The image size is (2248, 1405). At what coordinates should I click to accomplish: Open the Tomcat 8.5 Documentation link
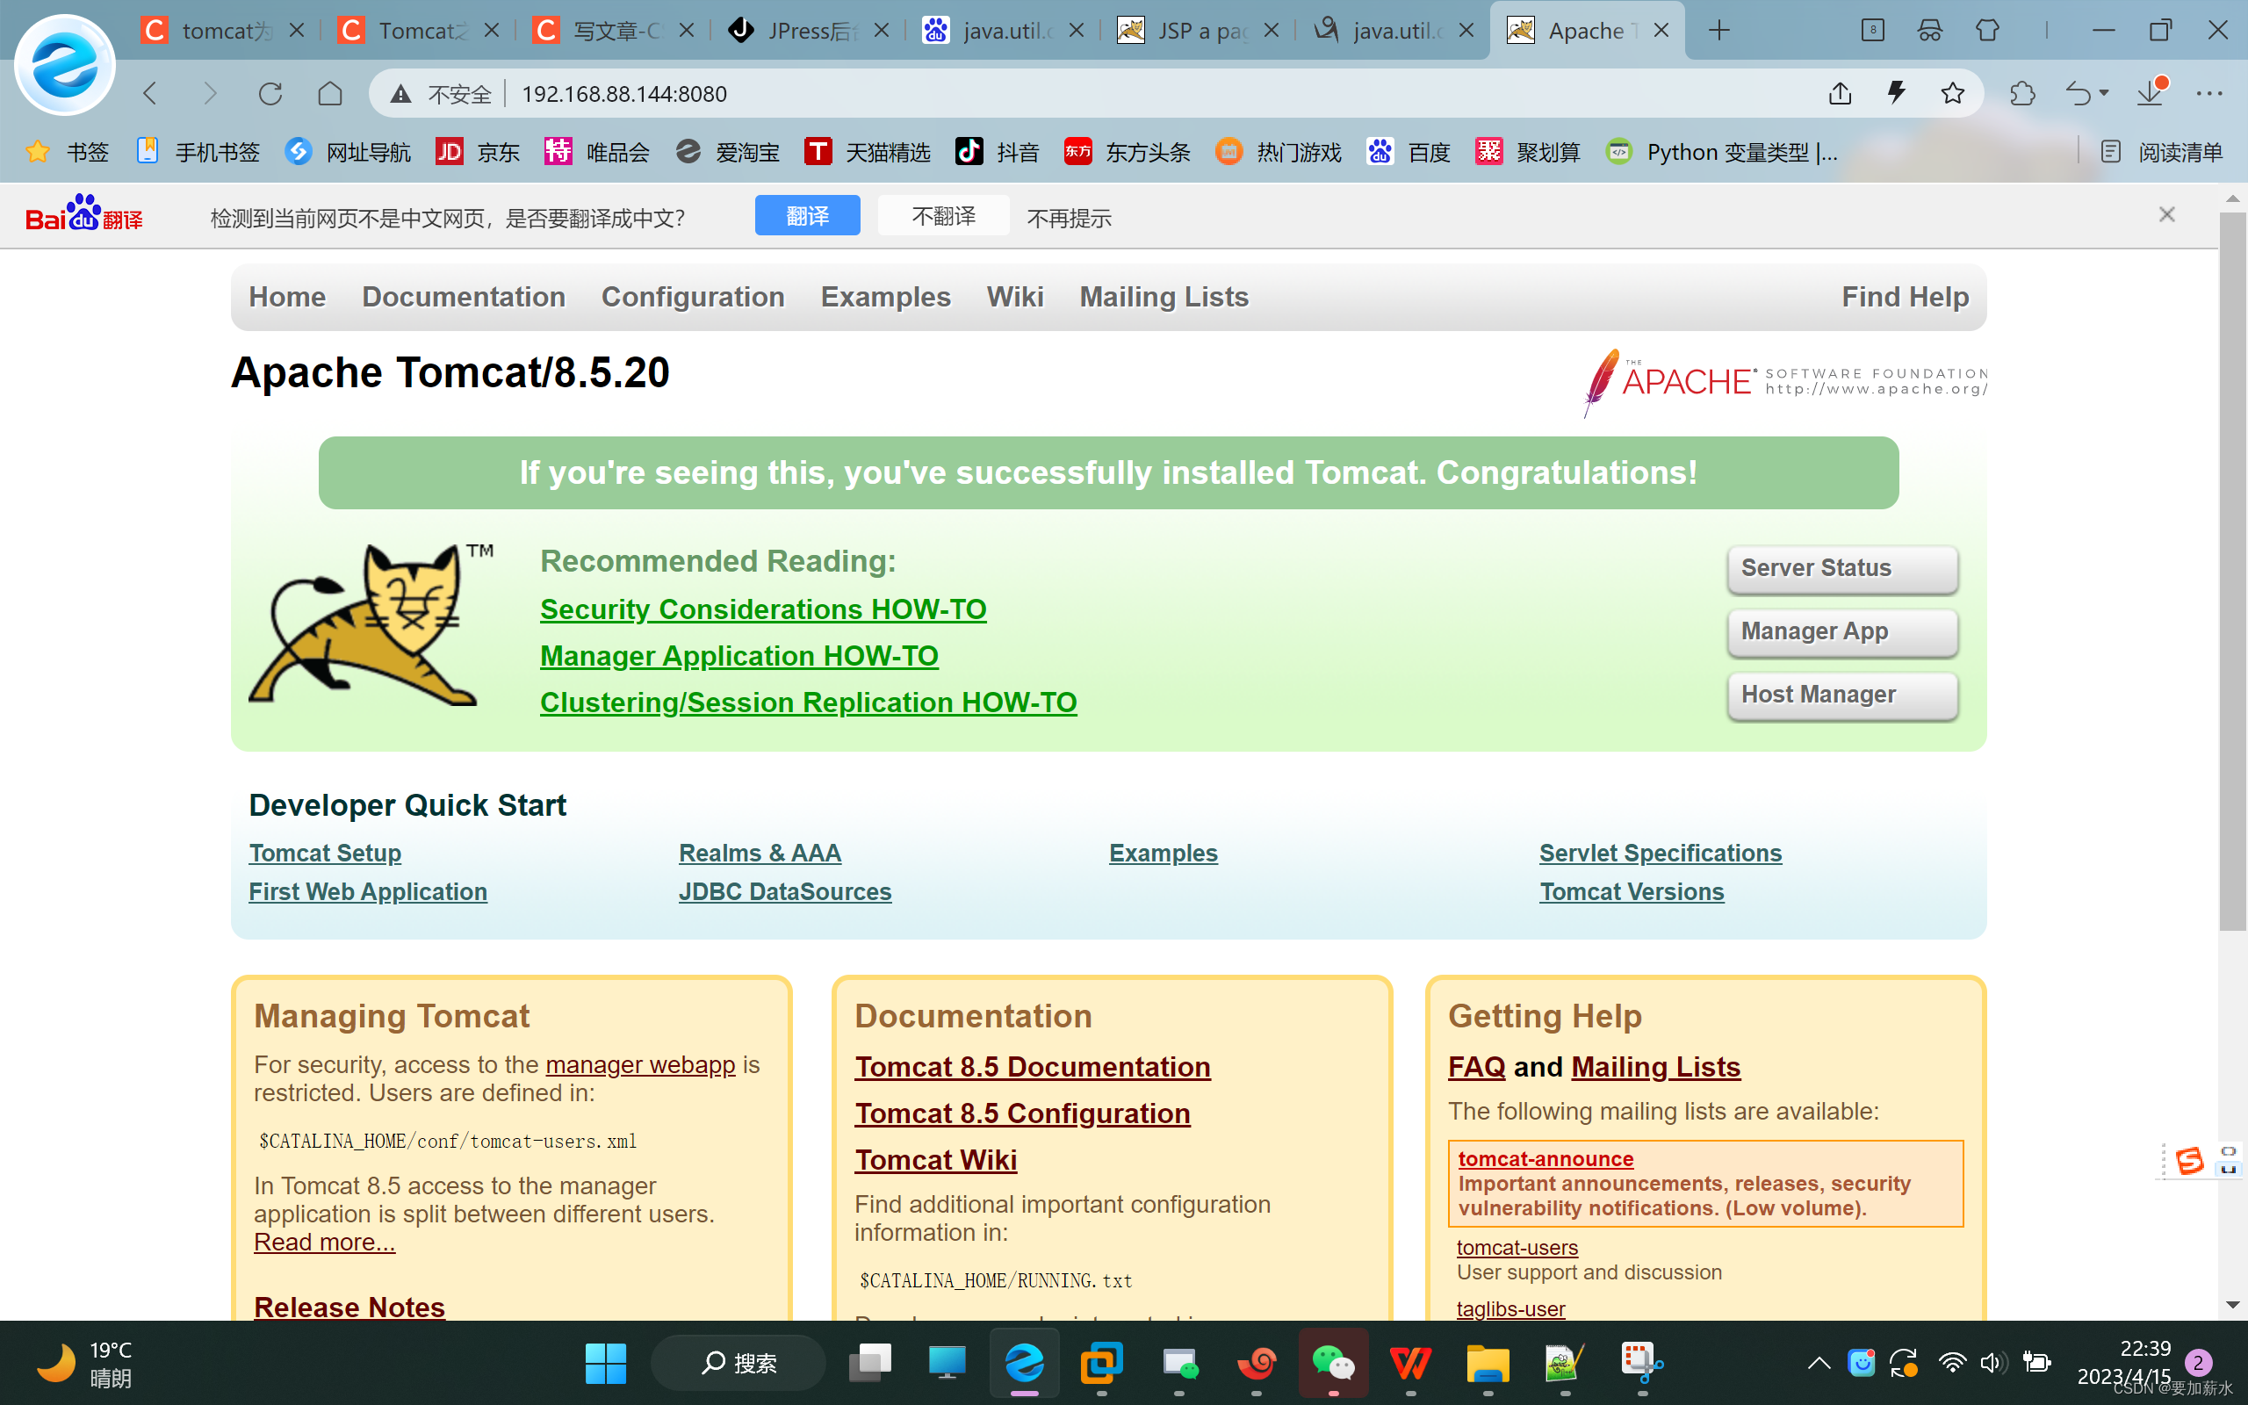1032,1067
